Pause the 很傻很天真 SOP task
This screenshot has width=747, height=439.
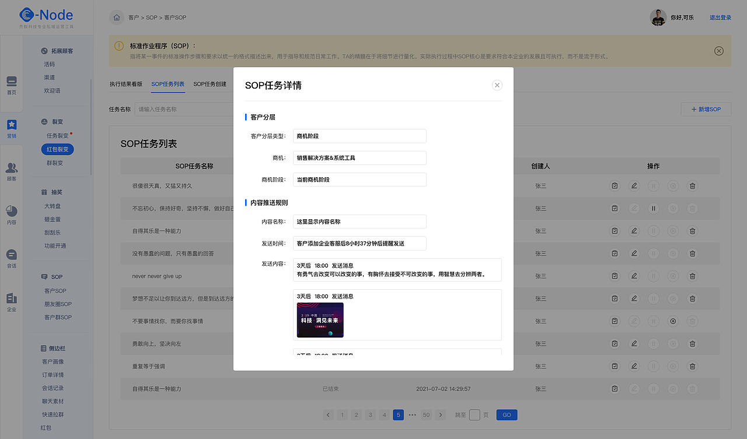[x=653, y=185]
